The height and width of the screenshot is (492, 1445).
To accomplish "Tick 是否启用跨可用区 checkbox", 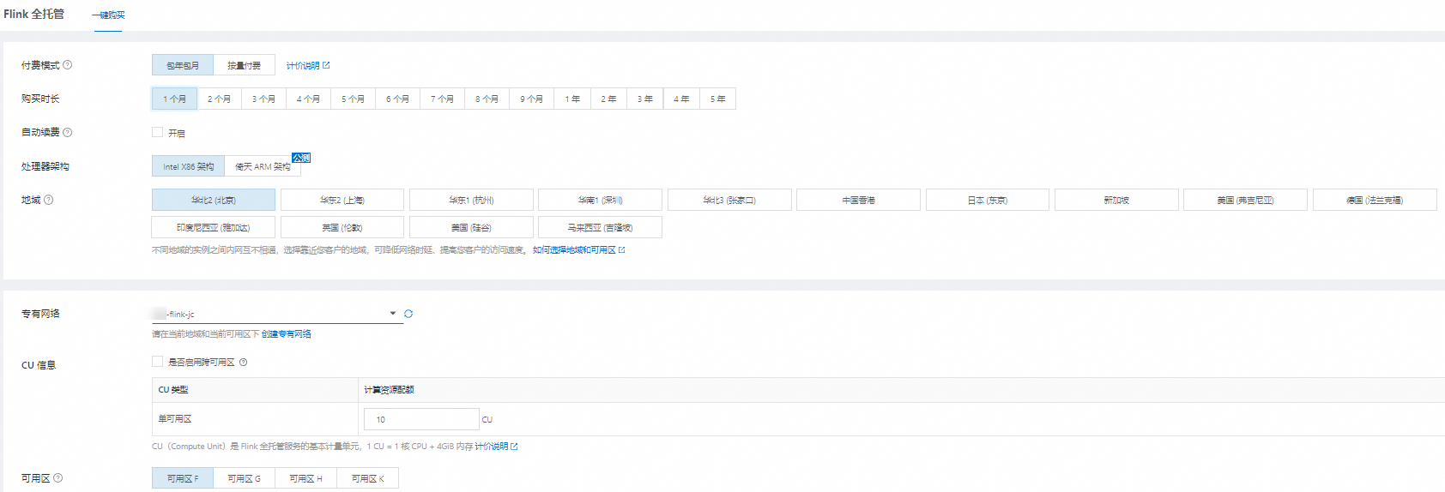I will point(157,362).
